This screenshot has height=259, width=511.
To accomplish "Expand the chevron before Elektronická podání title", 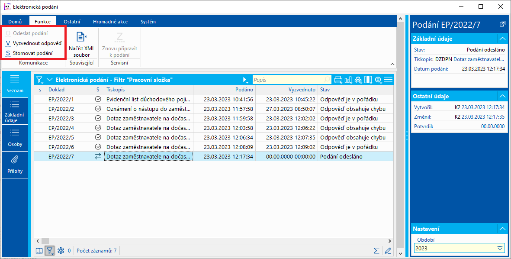I will pyautogui.click(x=49, y=80).
